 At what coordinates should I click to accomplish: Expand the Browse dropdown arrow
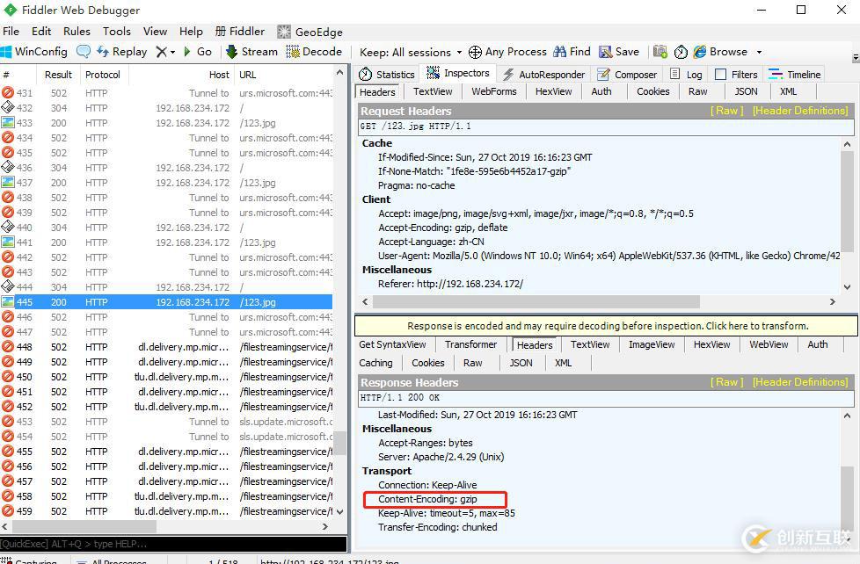click(759, 52)
